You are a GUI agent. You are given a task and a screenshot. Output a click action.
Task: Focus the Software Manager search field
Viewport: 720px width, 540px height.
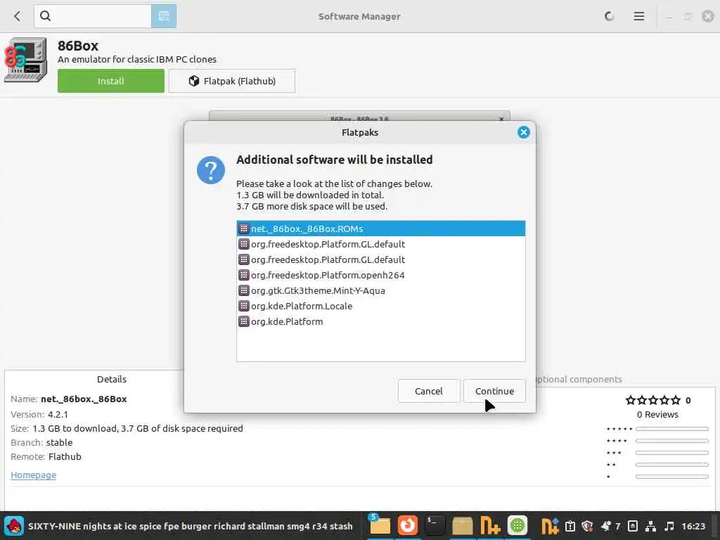point(93,16)
